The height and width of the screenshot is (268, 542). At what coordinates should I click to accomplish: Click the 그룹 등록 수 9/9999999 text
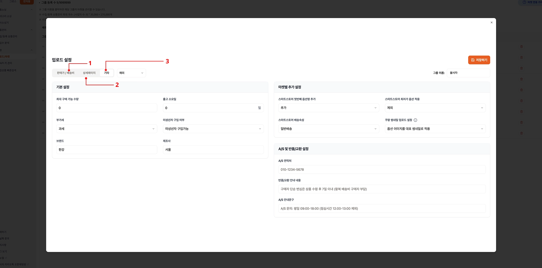point(56,3)
